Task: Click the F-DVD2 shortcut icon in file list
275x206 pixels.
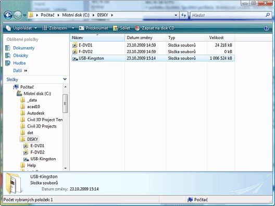Action: (75, 51)
